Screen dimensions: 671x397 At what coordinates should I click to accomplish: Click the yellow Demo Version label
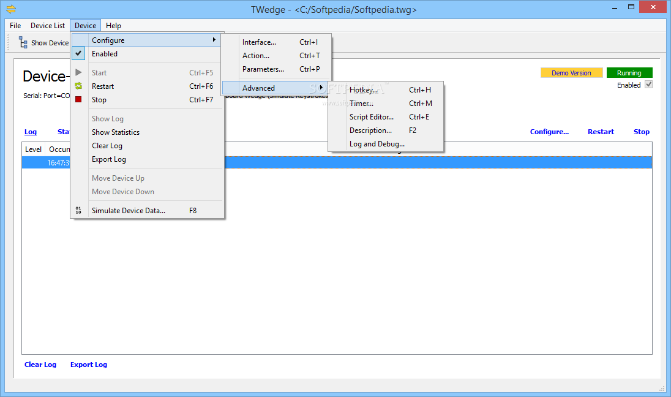571,73
